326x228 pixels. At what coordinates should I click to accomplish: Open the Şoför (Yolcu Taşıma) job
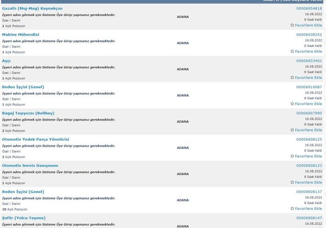[x=23, y=218]
